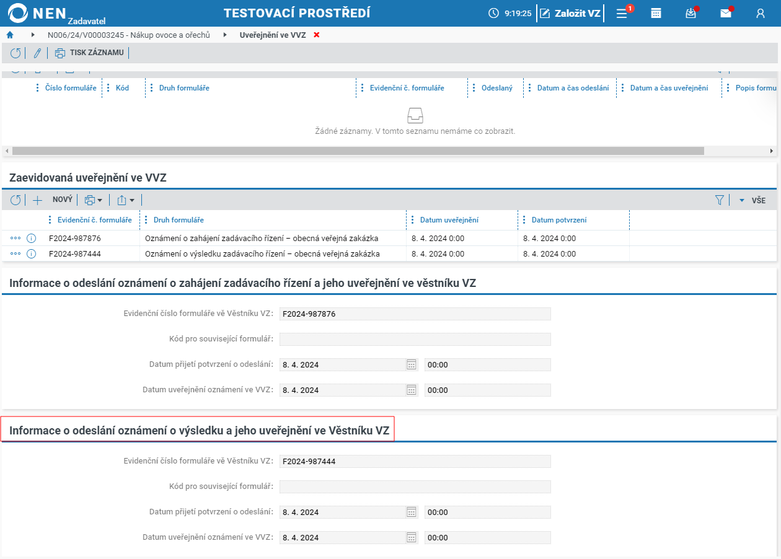The width and height of the screenshot is (781, 559).
Task: Click the TISK ZÁZNAMU button
Action: (89, 53)
